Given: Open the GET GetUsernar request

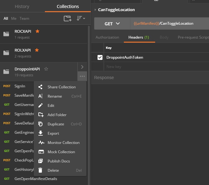Looking at the screenshot, I should click(x=17, y=105).
